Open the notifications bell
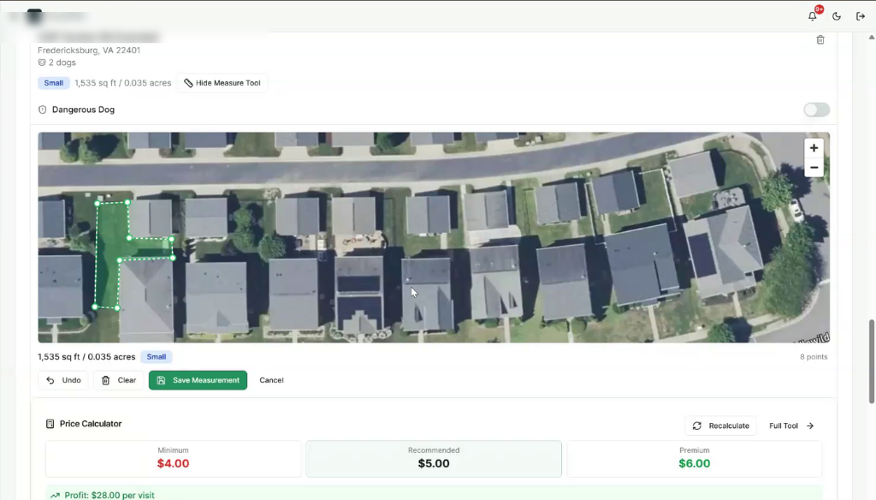Image resolution: width=876 pixels, height=500 pixels. (x=813, y=16)
